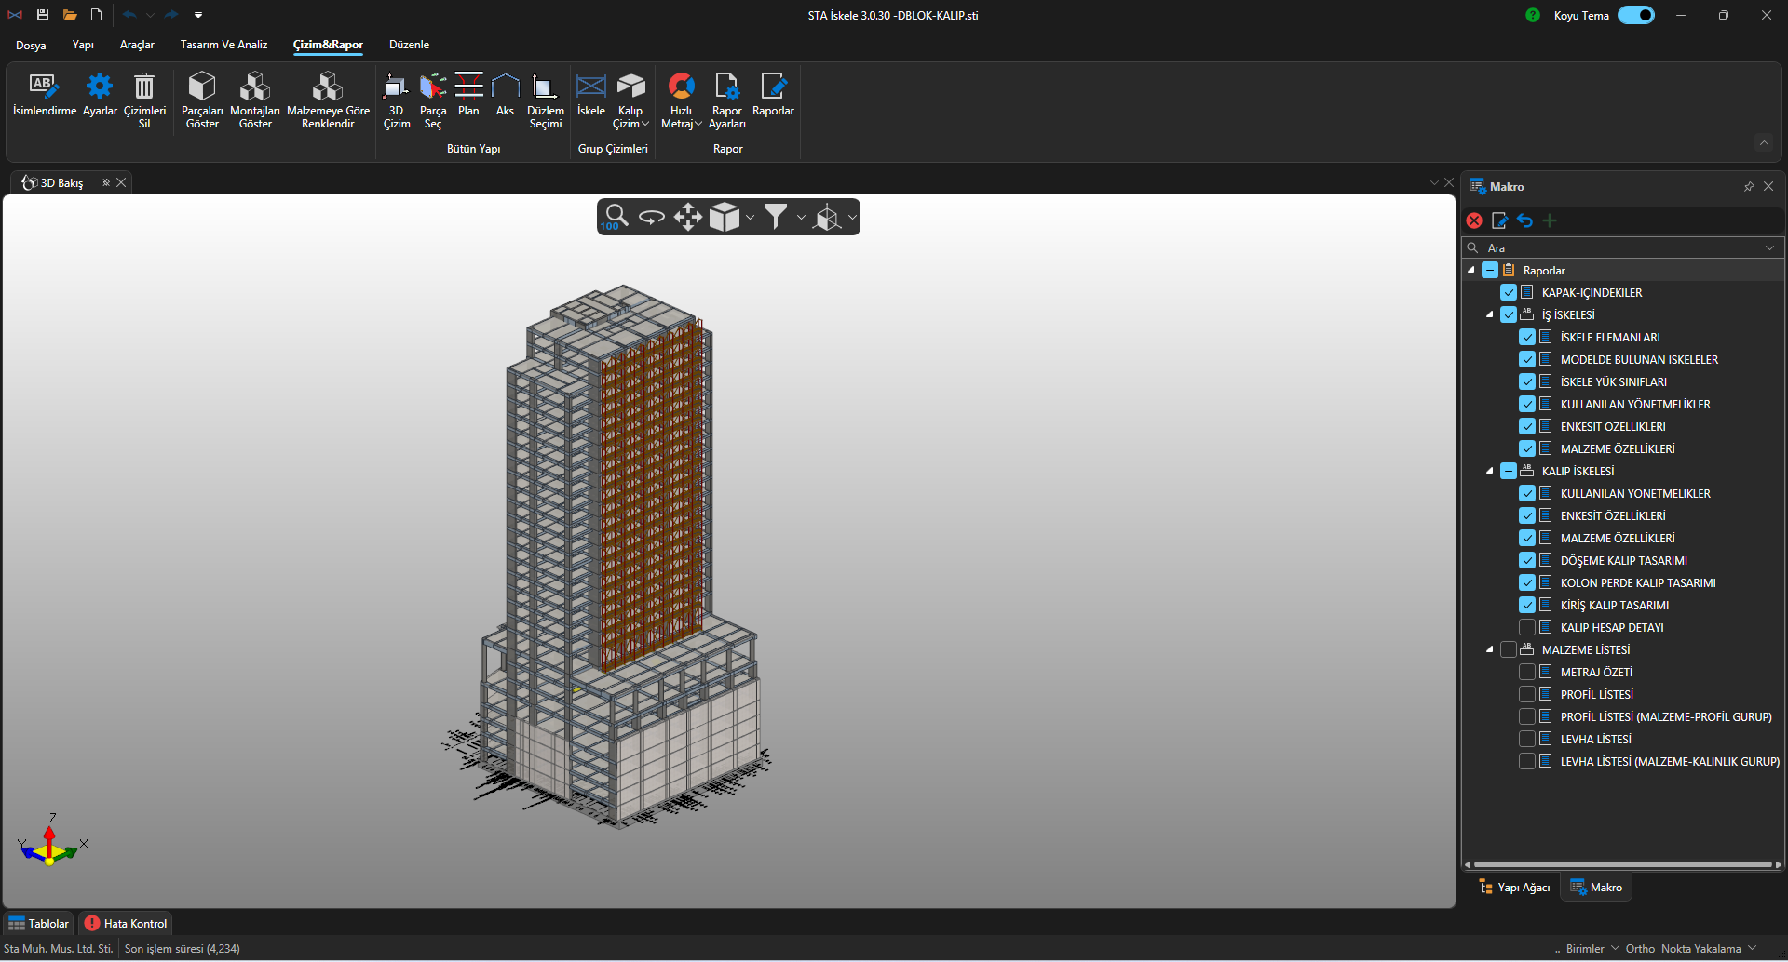
Task: Enable the METRAJ ÖZETİ checkbox
Action: (x=1527, y=673)
